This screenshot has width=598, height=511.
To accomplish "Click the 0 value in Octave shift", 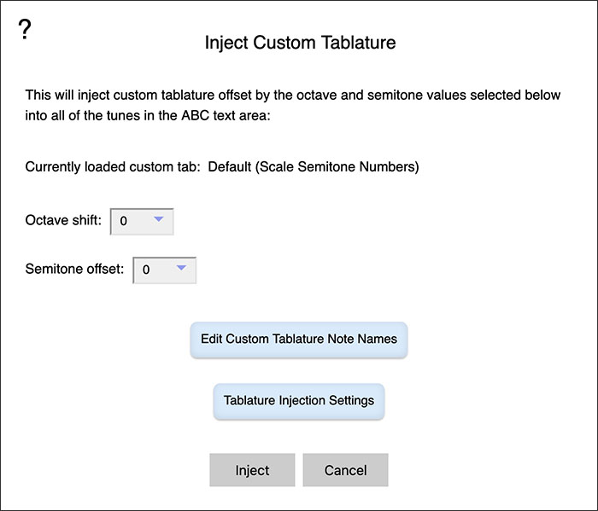I will (x=124, y=222).
